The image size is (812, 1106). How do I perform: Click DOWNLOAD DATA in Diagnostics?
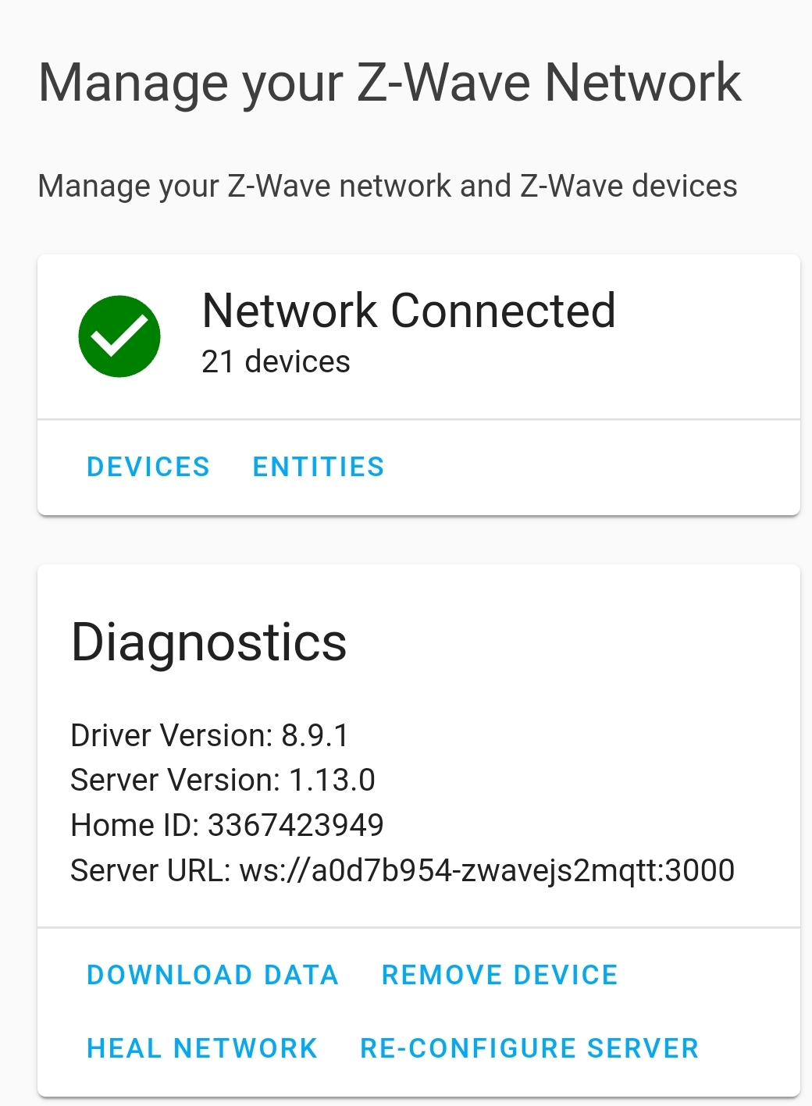[x=212, y=975]
